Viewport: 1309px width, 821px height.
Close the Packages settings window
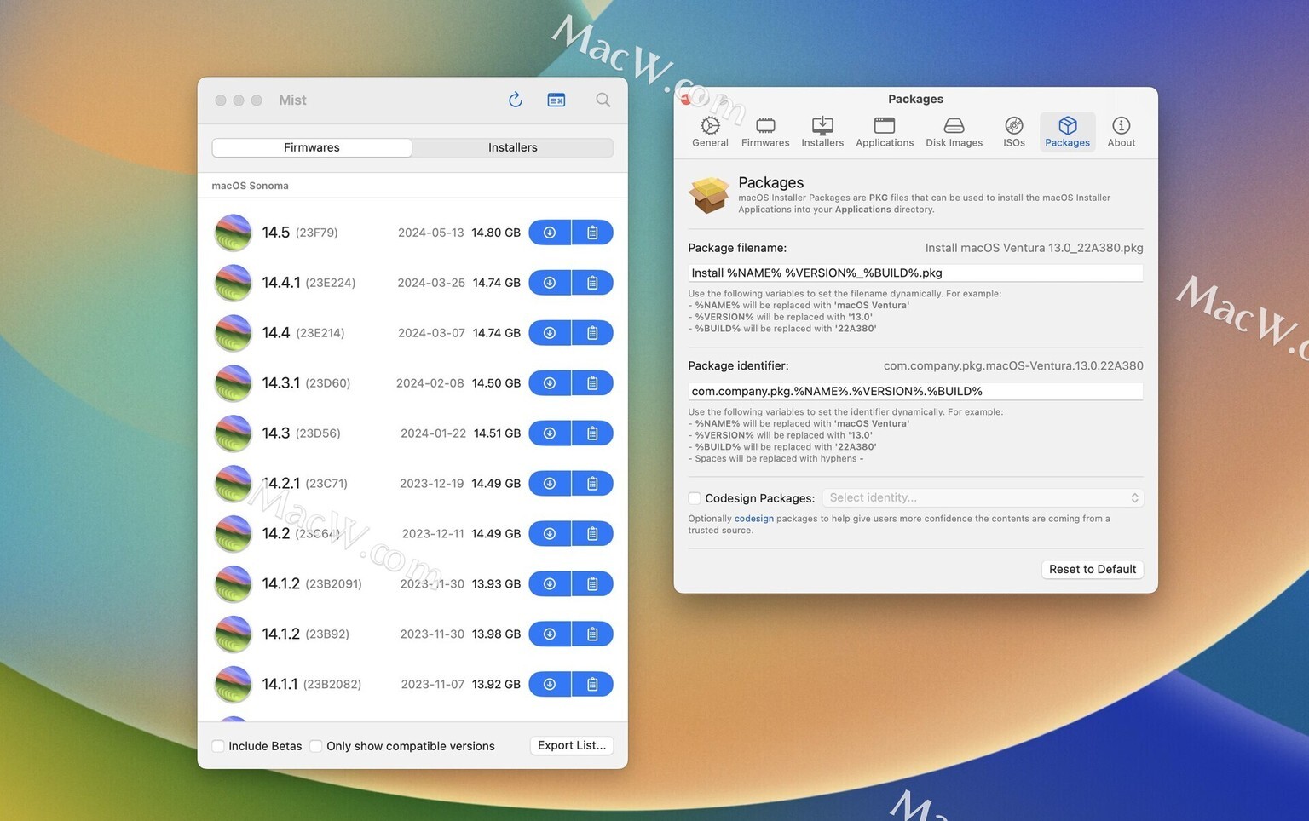click(687, 100)
